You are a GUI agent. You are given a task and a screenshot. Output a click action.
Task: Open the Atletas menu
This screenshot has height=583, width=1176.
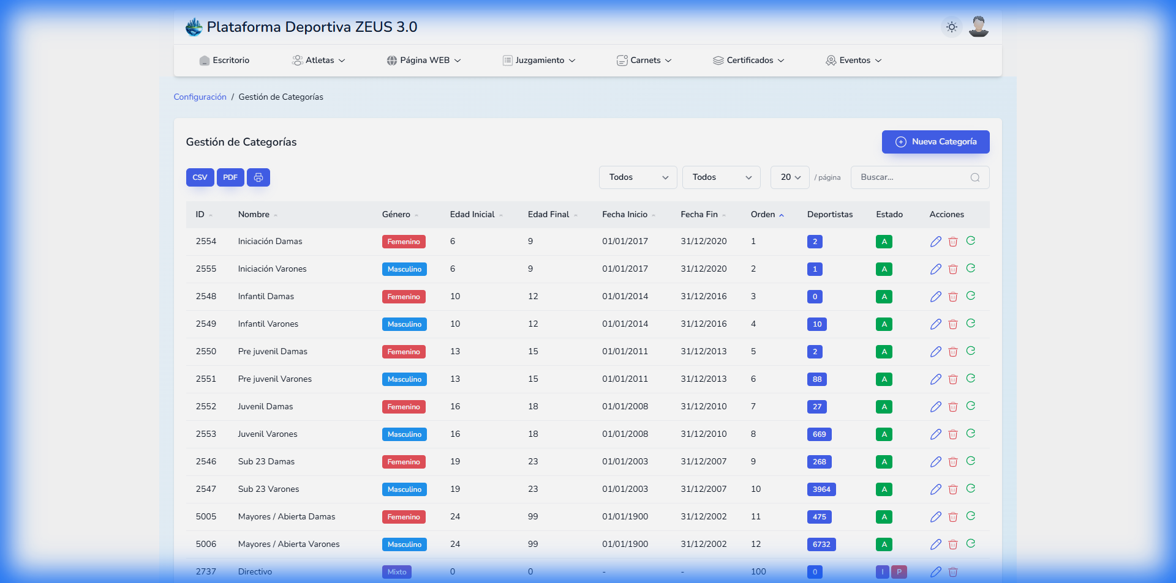tap(319, 61)
